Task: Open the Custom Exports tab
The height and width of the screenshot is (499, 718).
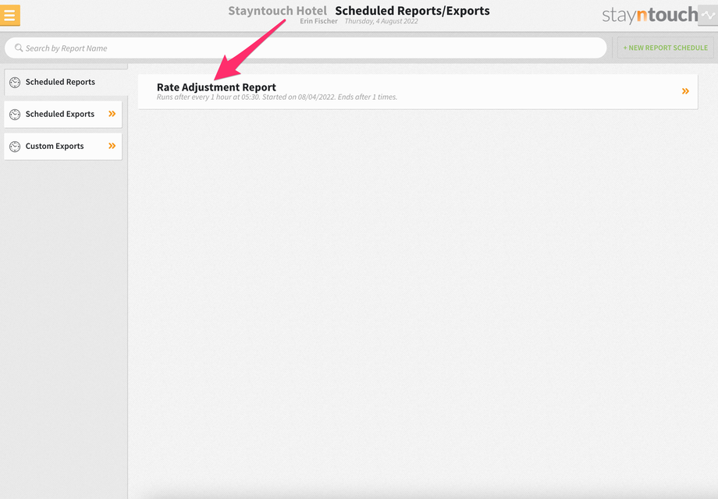Action: click(x=62, y=147)
